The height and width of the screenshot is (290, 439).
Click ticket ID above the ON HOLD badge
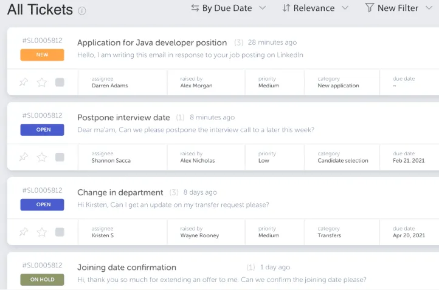click(x=43, y=265)
